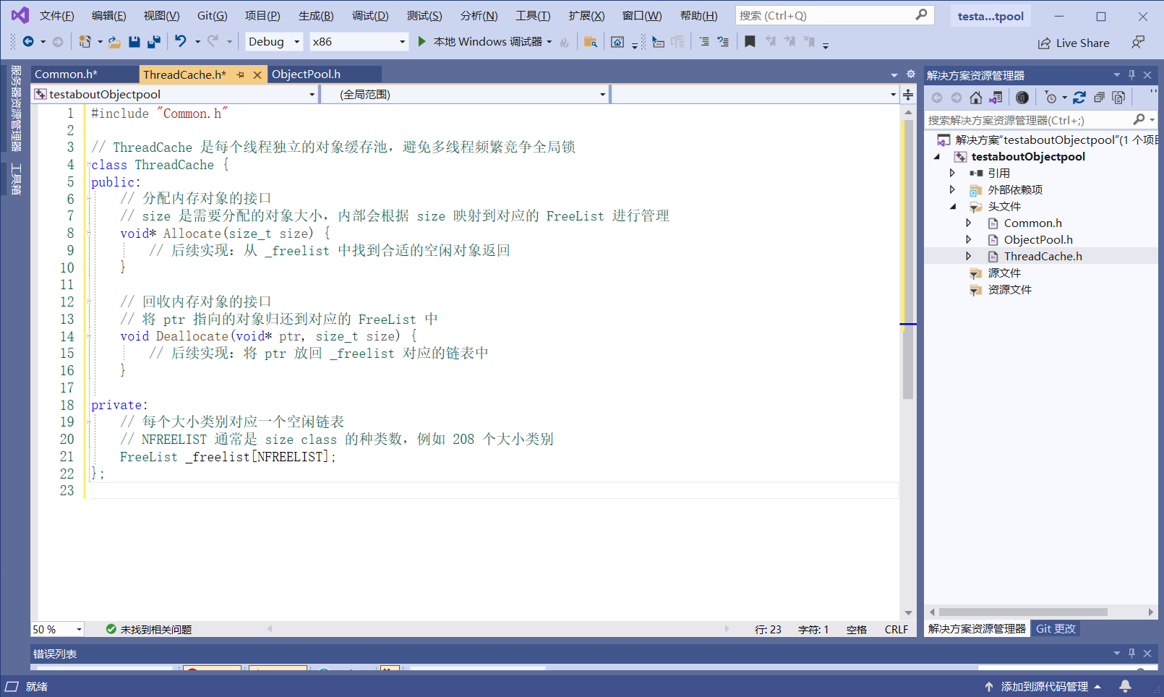The image size is (1164, 697).
Task: Click the Solution Explorer home icon
Action: [976, 98]
